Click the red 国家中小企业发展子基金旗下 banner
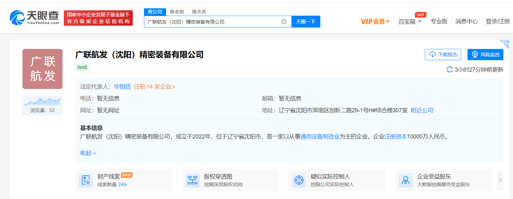 98,18
